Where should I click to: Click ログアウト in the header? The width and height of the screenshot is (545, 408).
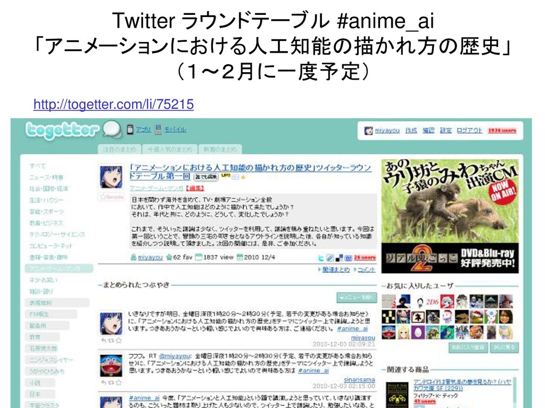point(469,131)
